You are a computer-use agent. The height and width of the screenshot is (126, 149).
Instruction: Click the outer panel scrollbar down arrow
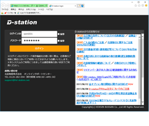point(143,102)
